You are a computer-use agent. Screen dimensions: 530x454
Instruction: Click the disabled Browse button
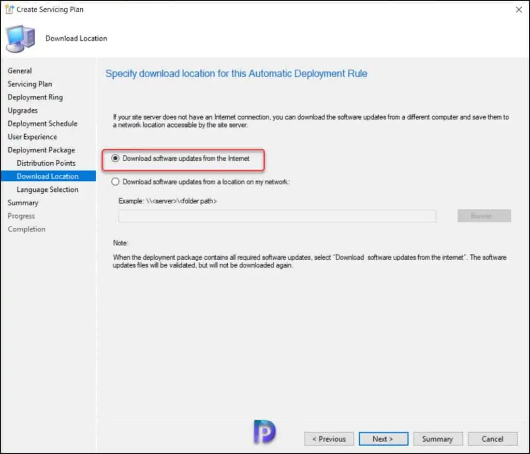click(x=484, y=216)
